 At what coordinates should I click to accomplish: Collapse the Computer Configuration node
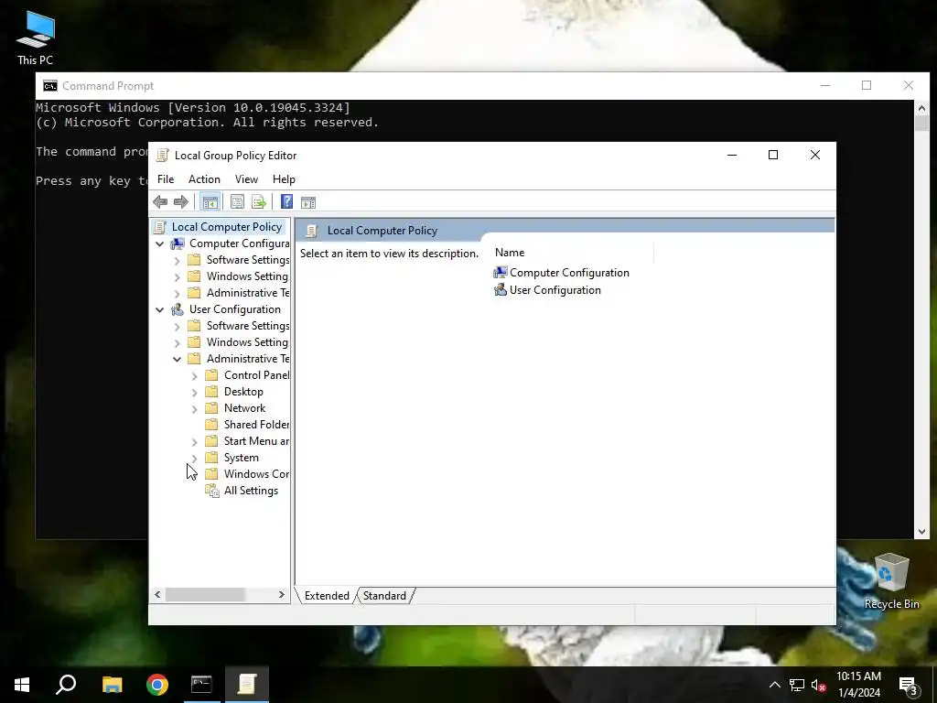159,243
